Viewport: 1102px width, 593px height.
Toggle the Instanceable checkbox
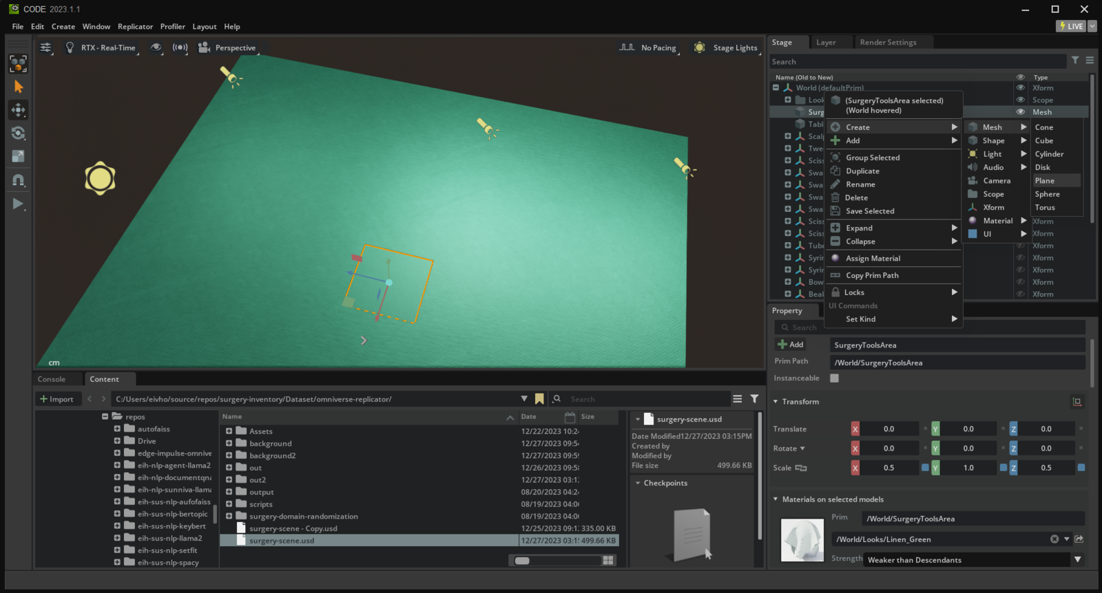pyautogui.click(x=834, y=378)
